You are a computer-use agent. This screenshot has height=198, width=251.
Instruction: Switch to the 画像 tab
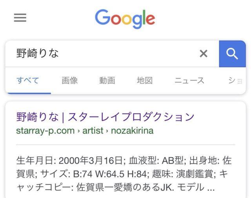click(70, 81)
